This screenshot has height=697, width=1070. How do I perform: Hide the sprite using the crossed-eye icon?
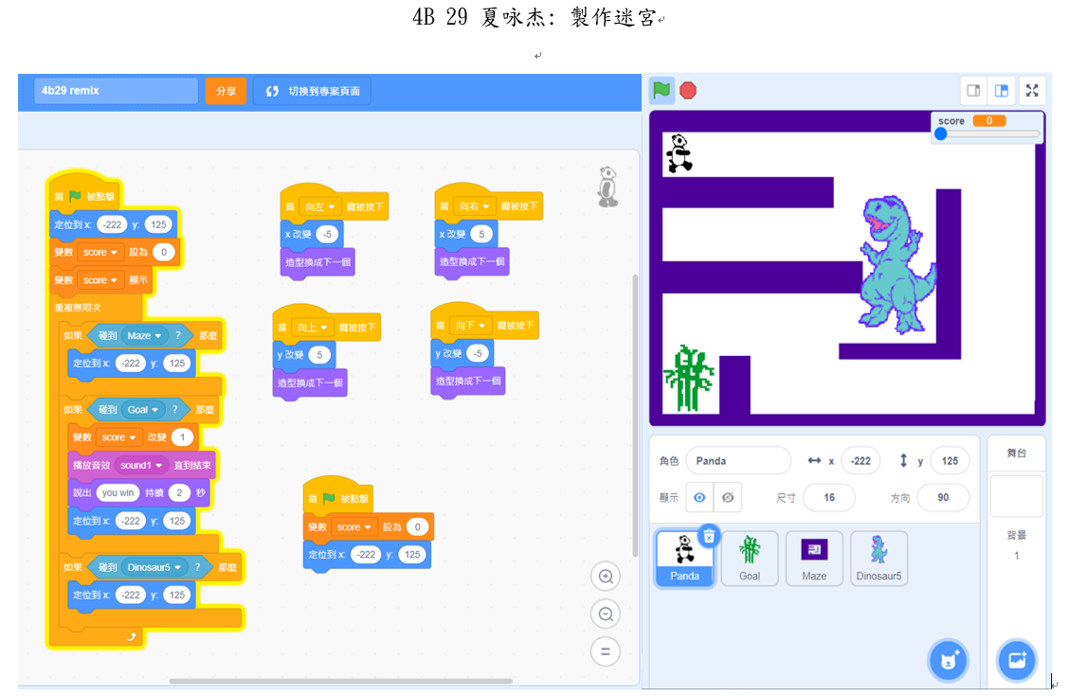point(728,497)
